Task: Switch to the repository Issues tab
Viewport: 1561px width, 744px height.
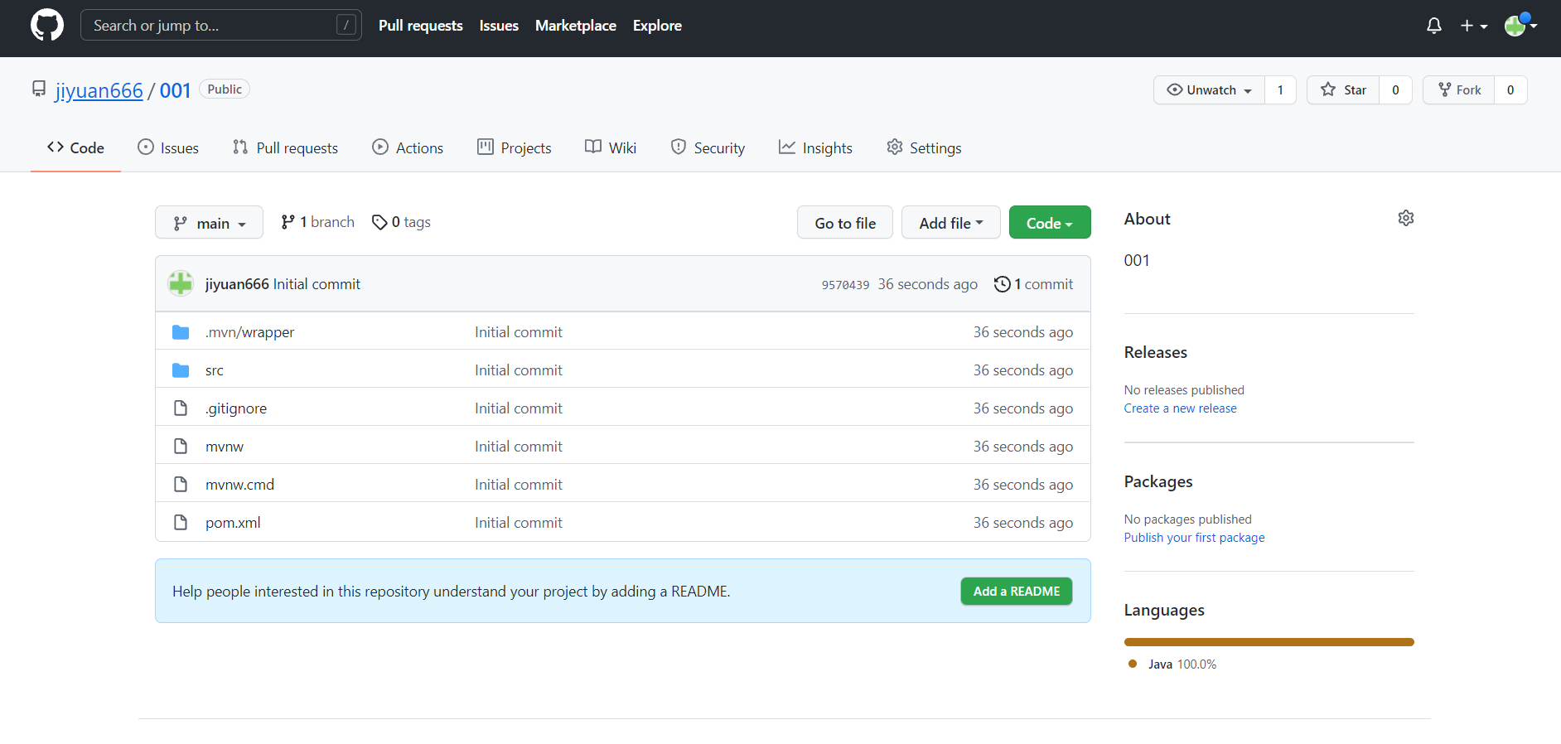Action: click(168, 147)
